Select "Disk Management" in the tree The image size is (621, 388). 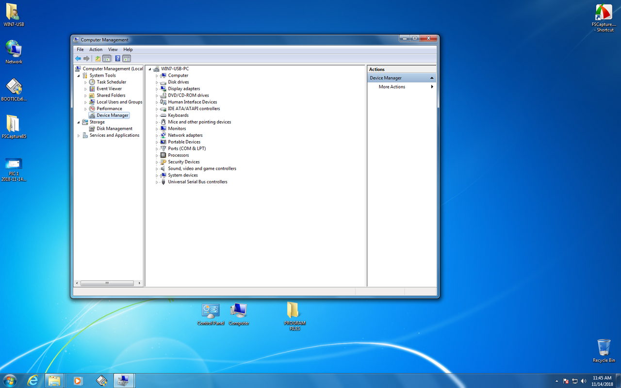click(114, 129)
